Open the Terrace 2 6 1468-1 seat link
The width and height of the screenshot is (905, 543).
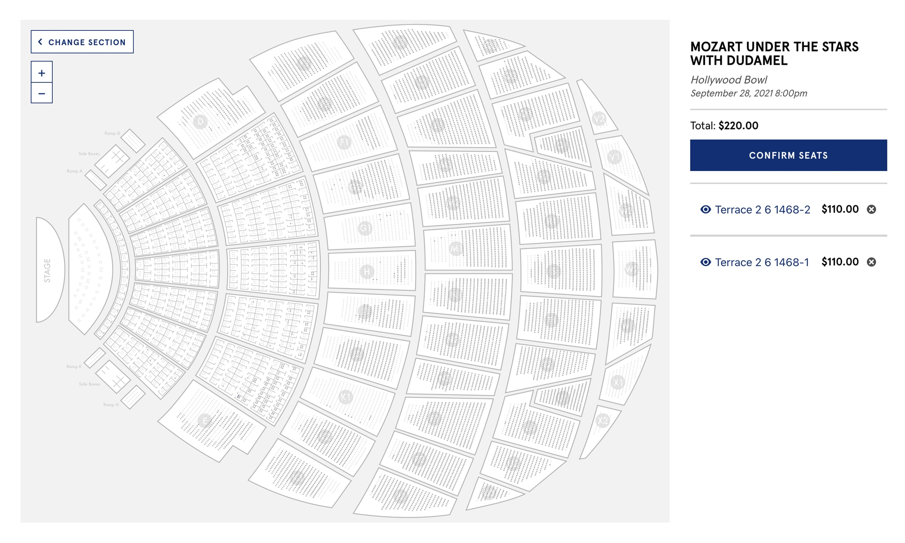point(762,262)
